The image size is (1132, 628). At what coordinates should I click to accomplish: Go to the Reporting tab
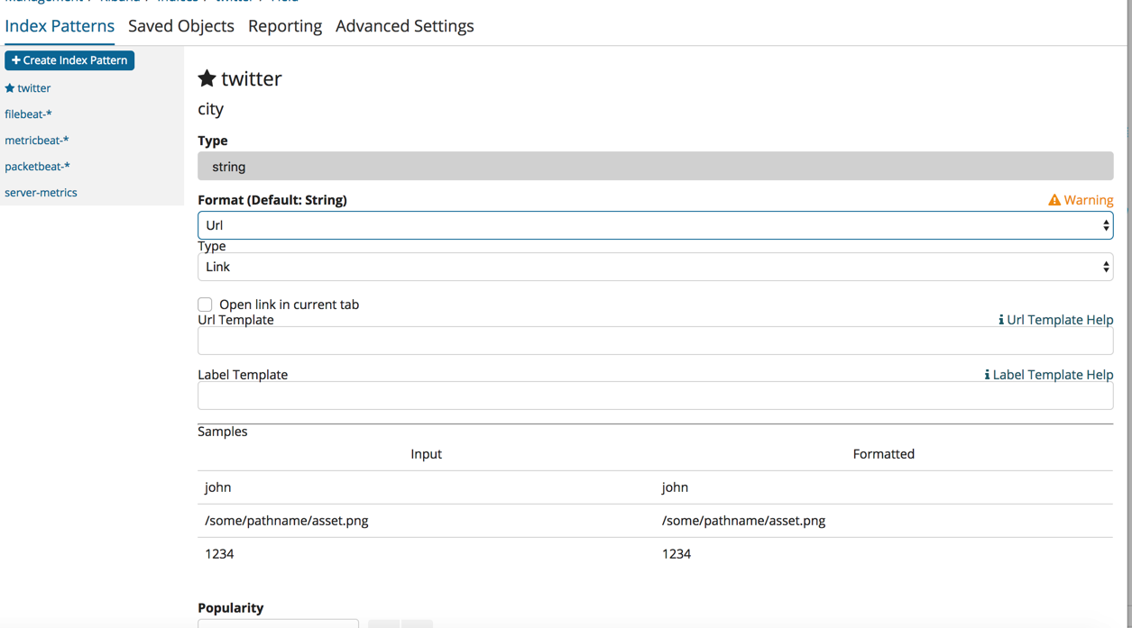285,26
